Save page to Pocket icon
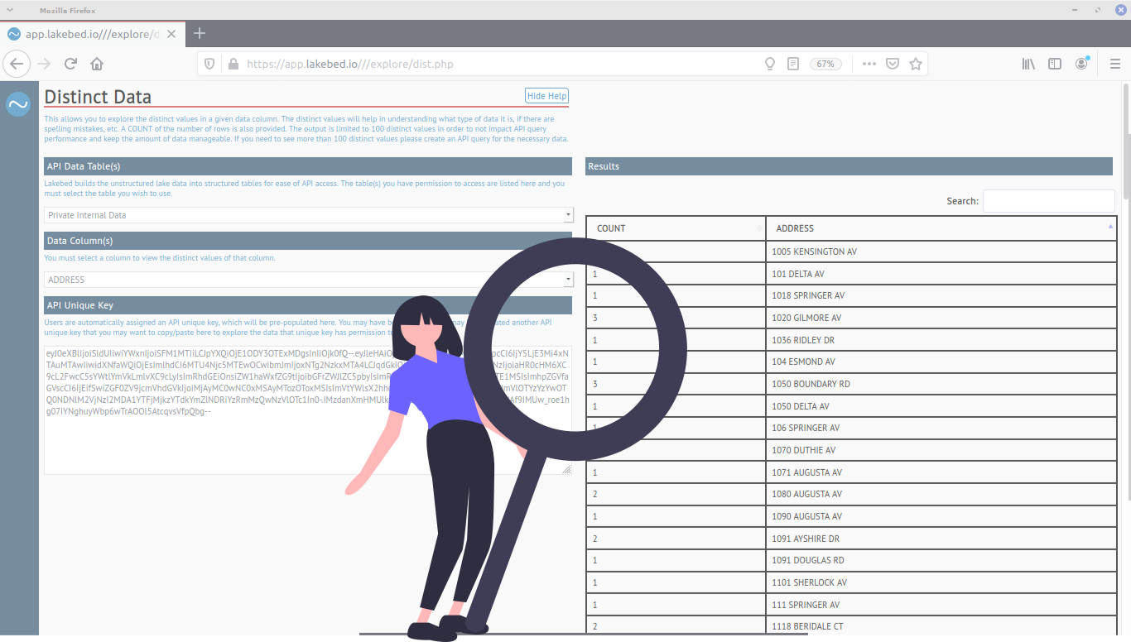The image size is (1131, 642). [893, 64]
